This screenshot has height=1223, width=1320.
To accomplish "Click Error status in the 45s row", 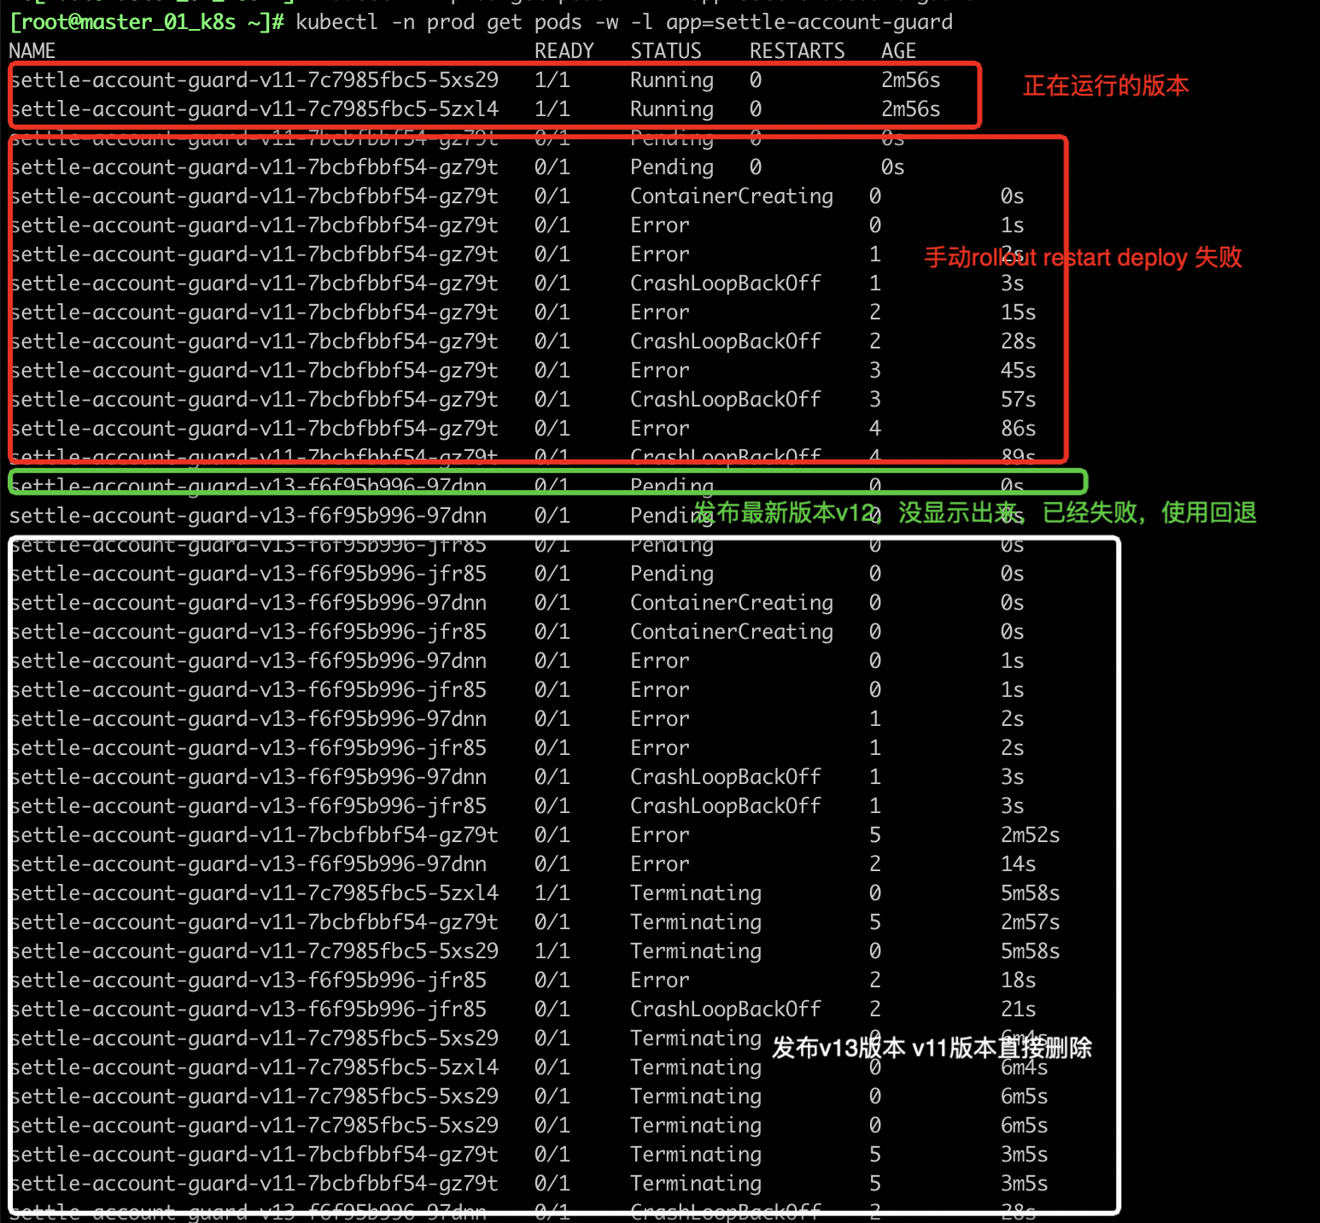I will point(660,371).
